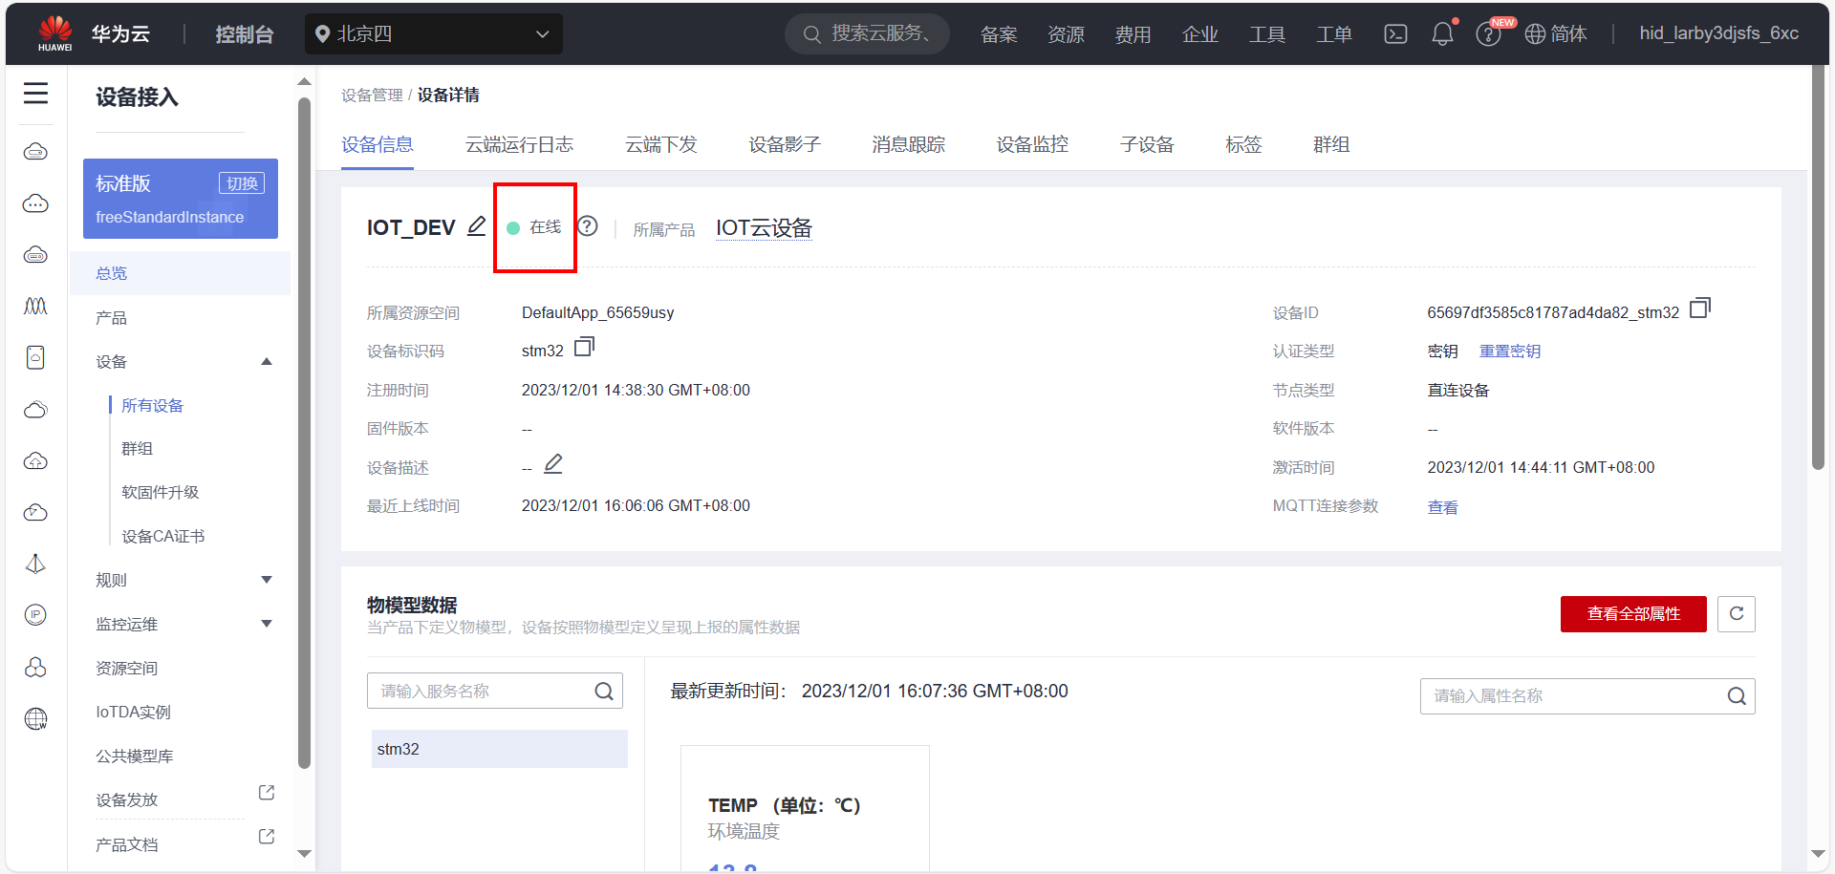This screenshot has height=874, width=1835.
Task: Go to 设备管理 breadcrumb
Action: [x=372, y=96]
